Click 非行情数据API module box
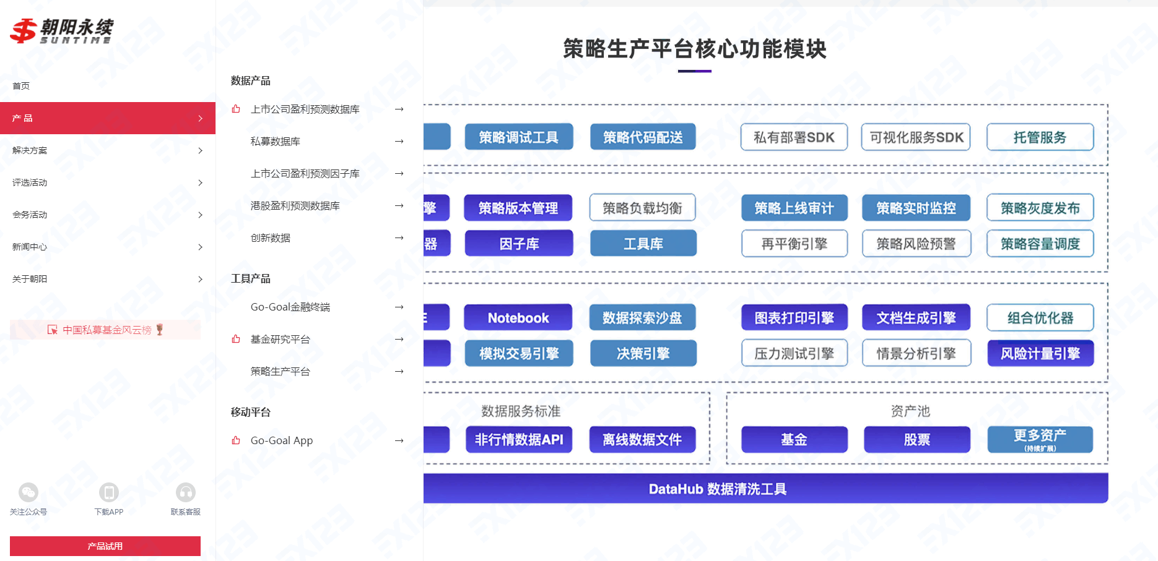 pos(519,440)
